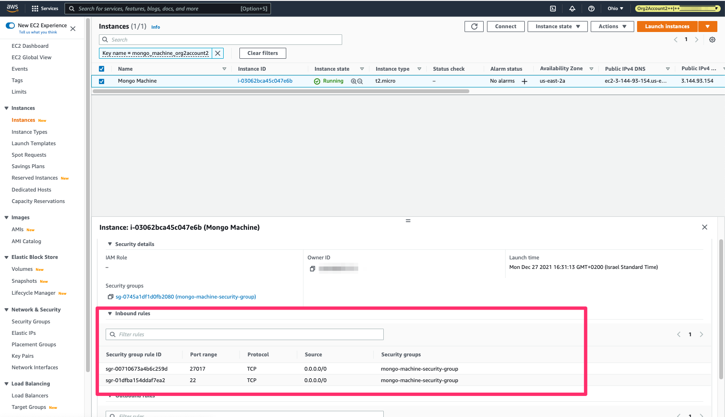The image size is (725, 417).
Task: Remove the Key name filter tag
Action: [x=217, y=53]
